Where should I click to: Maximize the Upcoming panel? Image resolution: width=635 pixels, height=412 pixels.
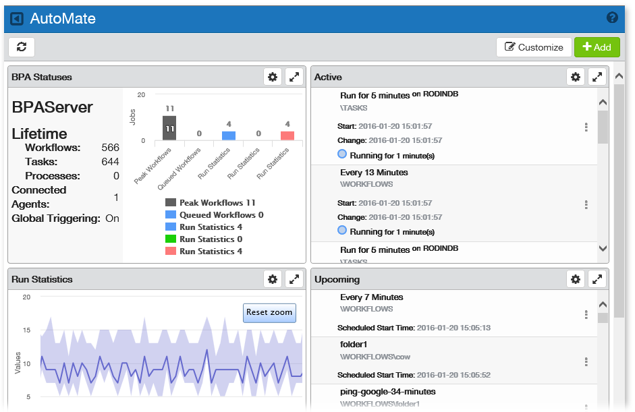[597, 278]
